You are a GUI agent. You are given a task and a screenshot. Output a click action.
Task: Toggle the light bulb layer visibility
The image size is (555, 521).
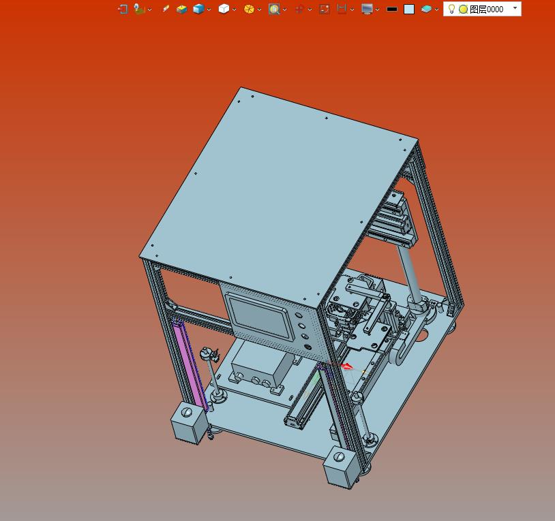451,9
